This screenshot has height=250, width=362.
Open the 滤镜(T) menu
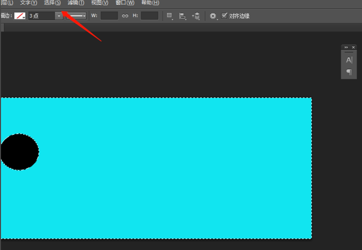(x=76, y=3)
